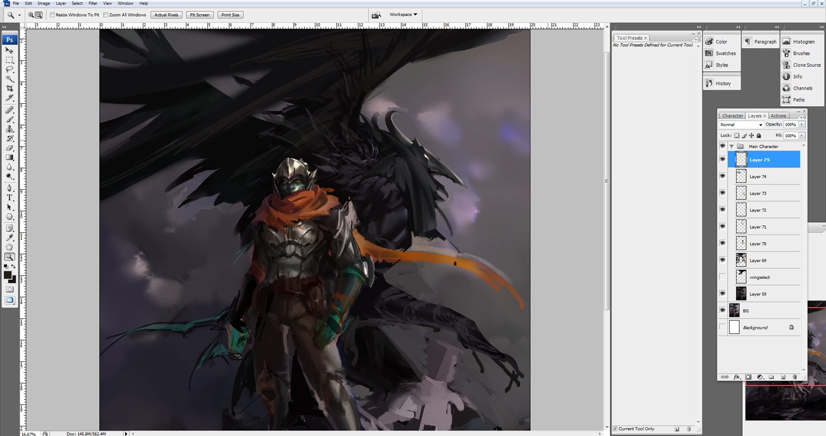Click the Fit Screen button
This screenshot has width=826, height=436.
click(x=200, y=15)
